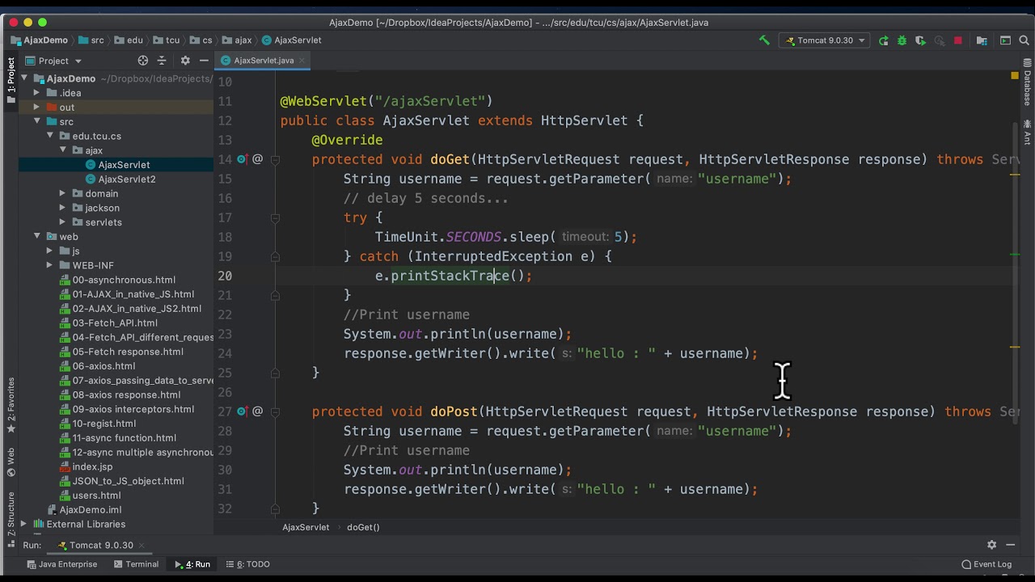Collapse the edu.tcu.cs package

[49, 136]
